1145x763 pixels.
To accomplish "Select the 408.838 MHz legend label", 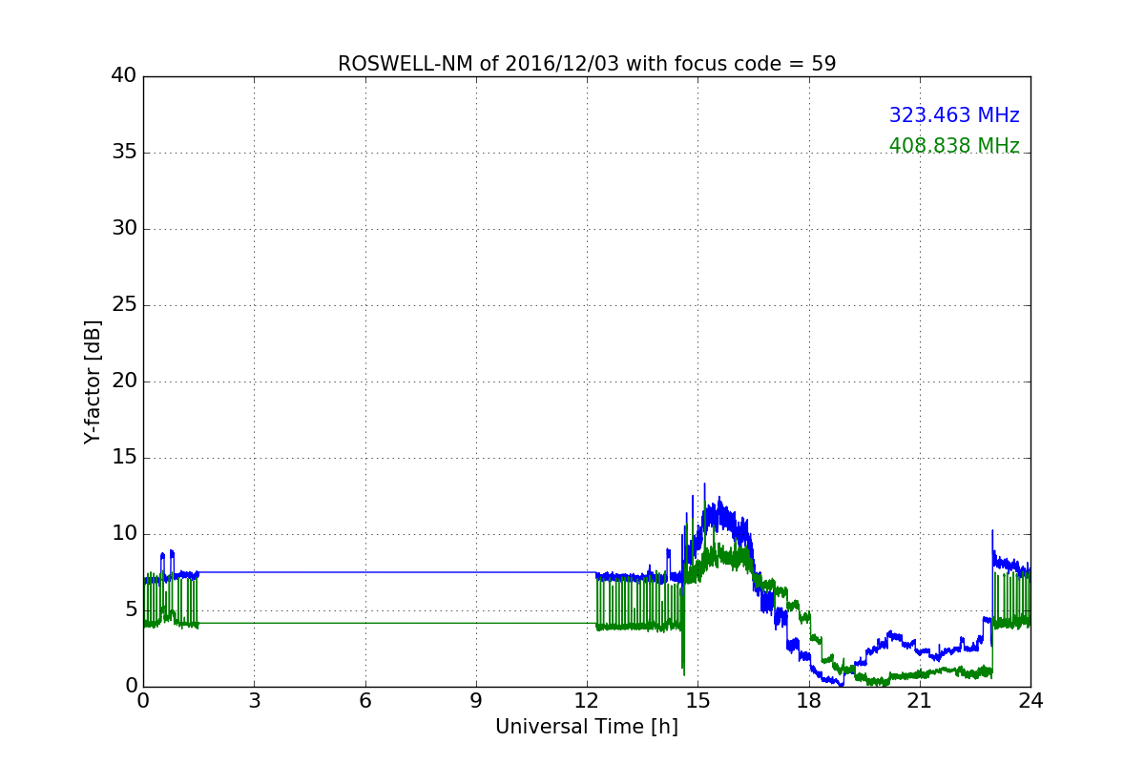I will 954,146.
